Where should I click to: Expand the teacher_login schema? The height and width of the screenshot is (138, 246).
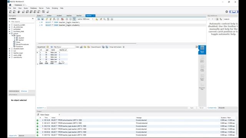click(x=10, y=53)
